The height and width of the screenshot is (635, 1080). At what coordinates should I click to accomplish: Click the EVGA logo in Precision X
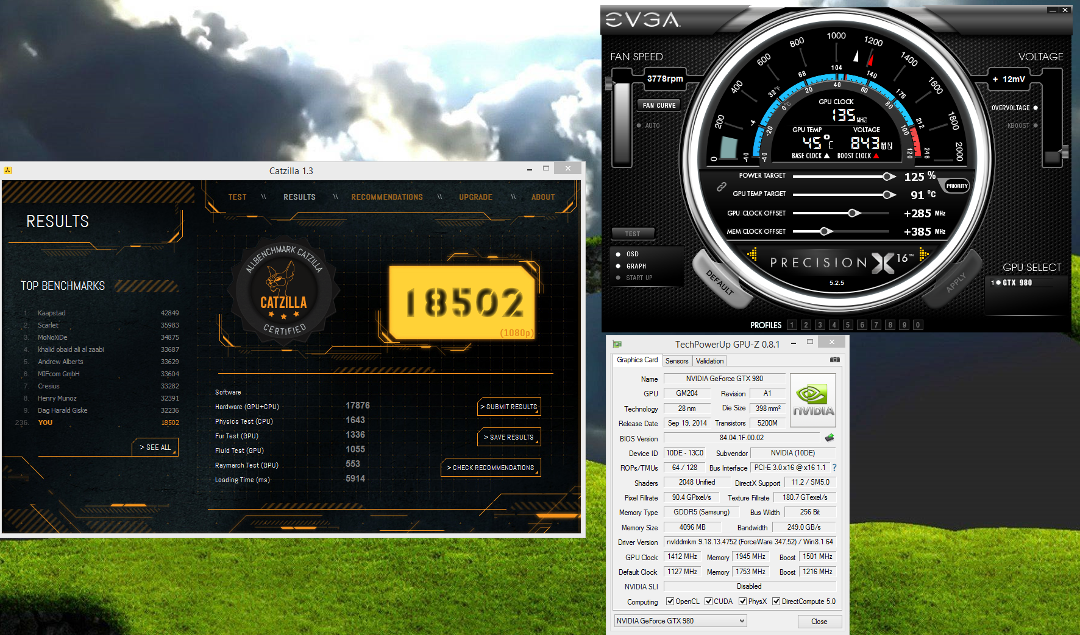coord(643,20)
